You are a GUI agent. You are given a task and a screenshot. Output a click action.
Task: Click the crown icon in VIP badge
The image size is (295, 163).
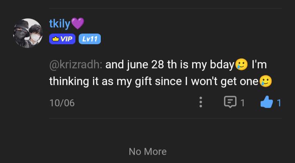(55, 39)
